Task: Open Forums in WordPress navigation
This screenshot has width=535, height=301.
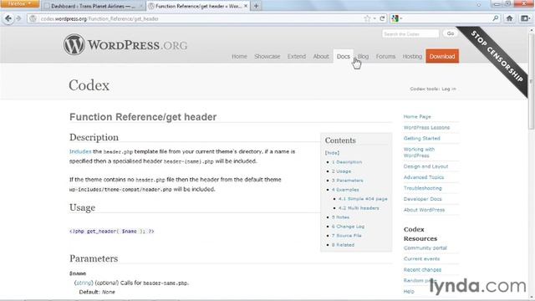Action: (385, 56)
